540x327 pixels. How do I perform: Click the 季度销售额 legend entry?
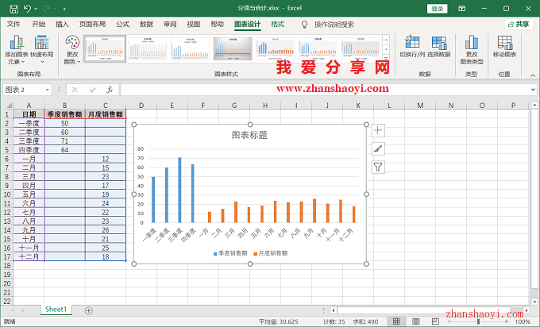[230, 253]
